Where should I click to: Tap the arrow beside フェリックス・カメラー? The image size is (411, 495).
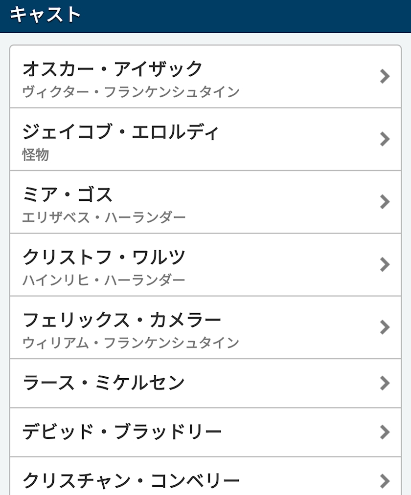(385, 327)
